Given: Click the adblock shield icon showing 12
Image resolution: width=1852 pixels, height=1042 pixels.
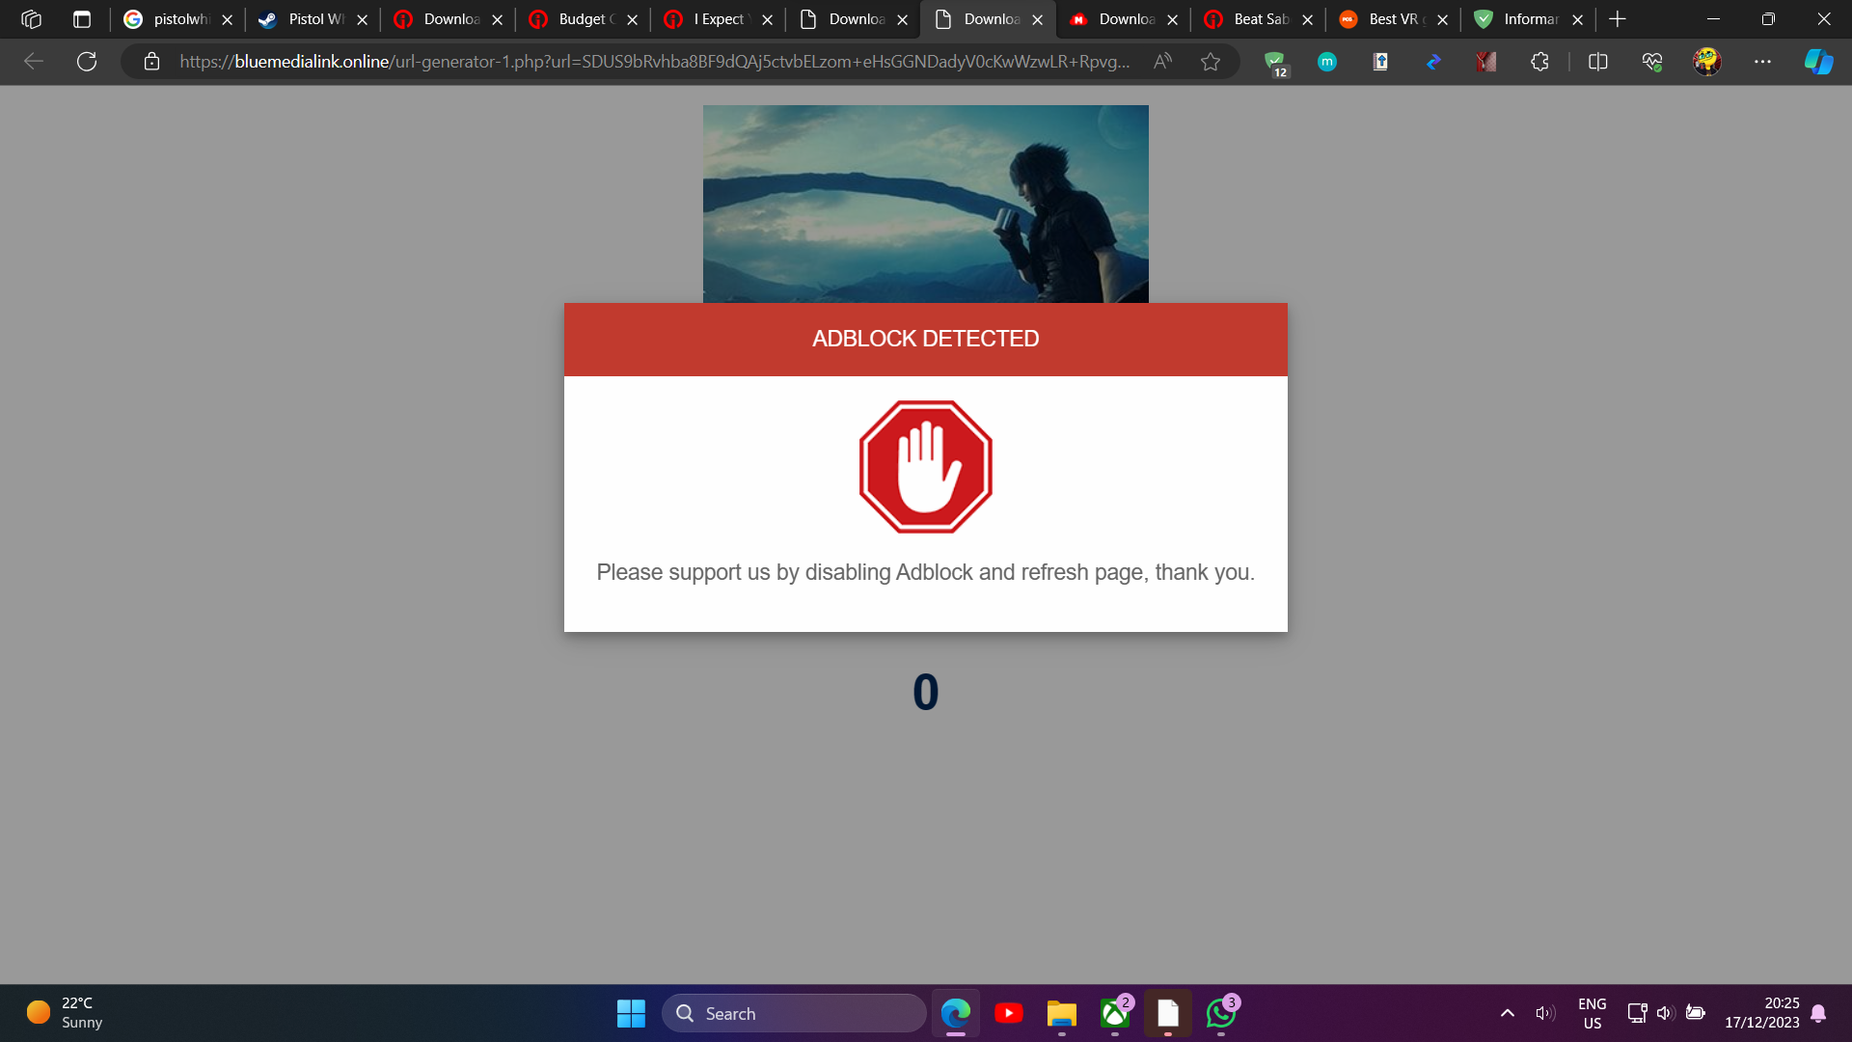Looking at the screenshot, I should (1275, 61).
